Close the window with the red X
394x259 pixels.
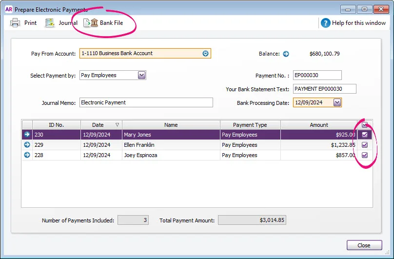click(x=381, y=10)
